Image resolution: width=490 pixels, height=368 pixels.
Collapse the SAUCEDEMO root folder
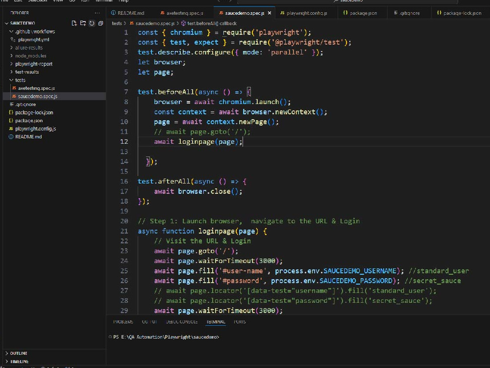coord(6,23)
